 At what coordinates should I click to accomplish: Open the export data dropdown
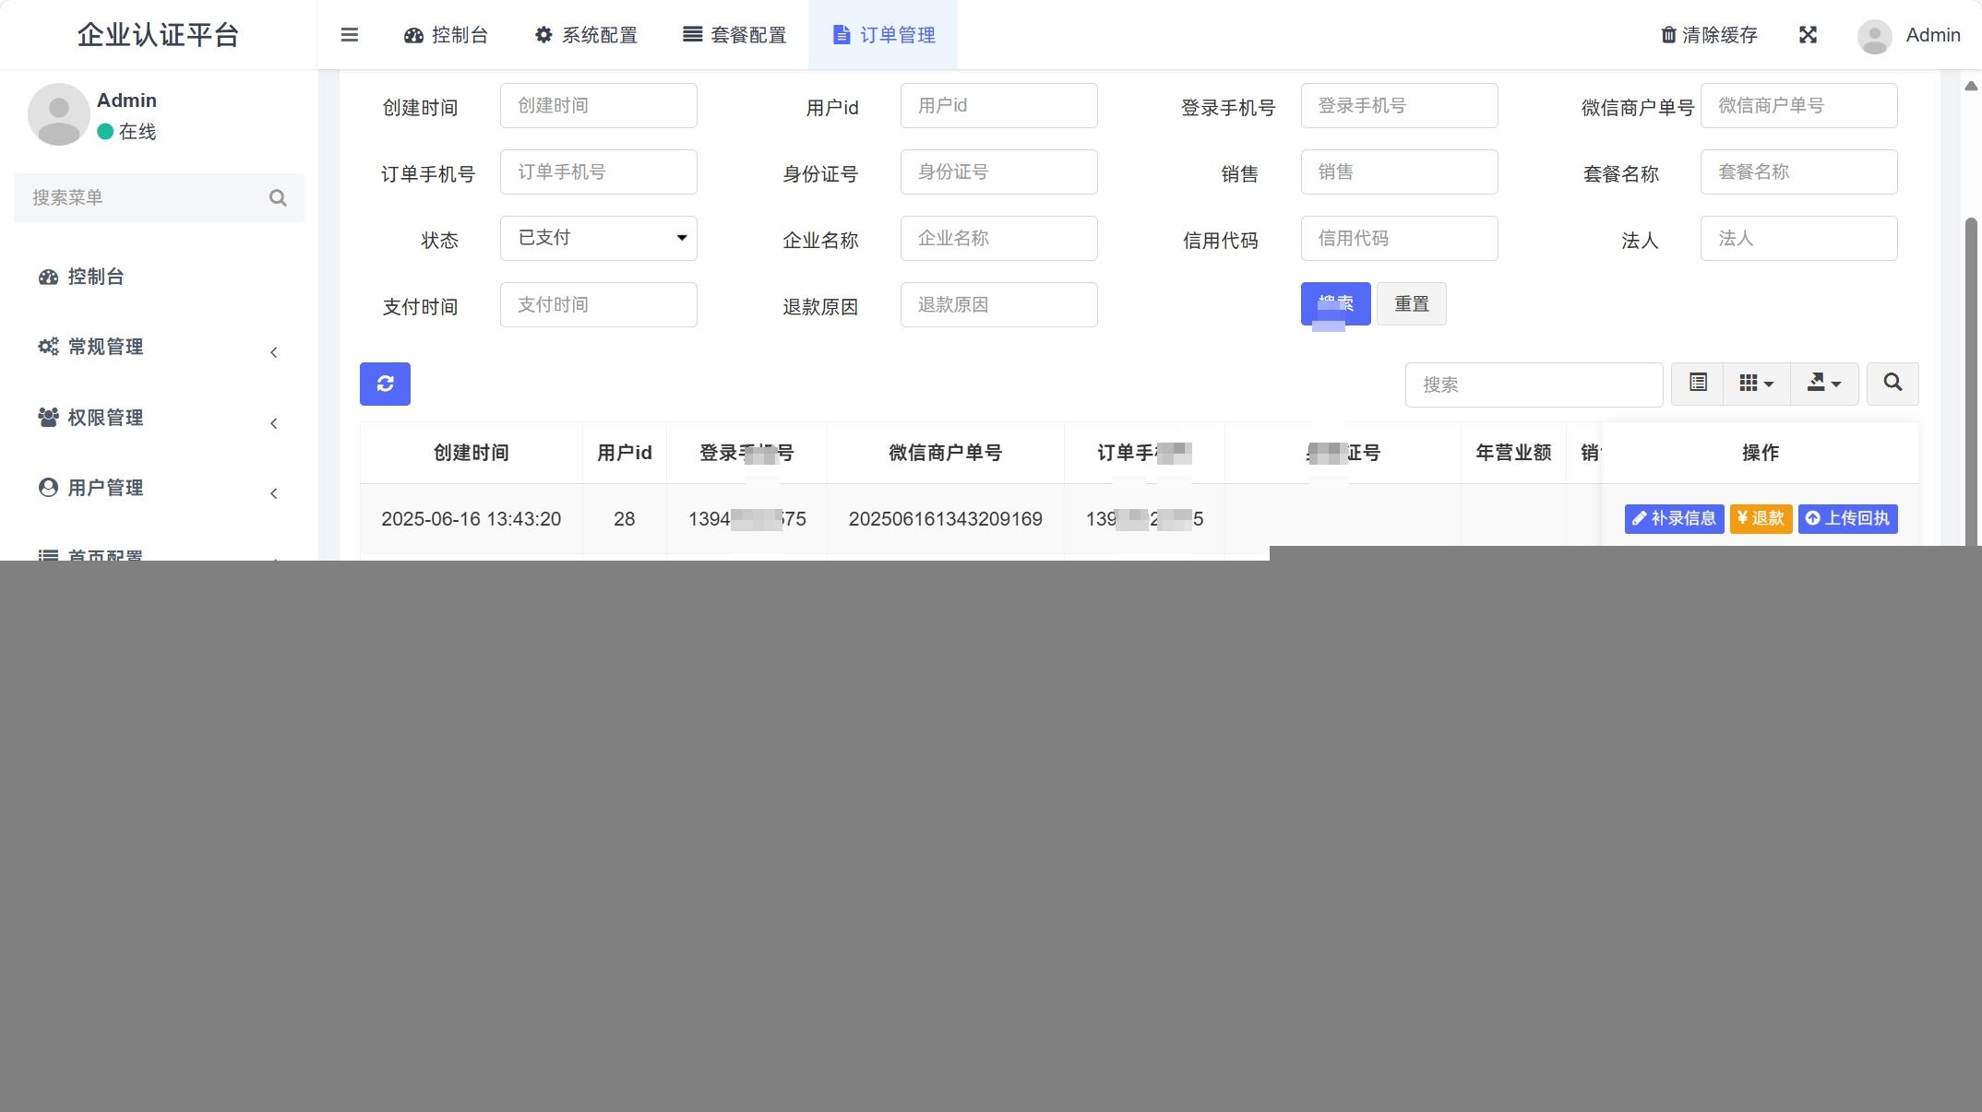1823,383
